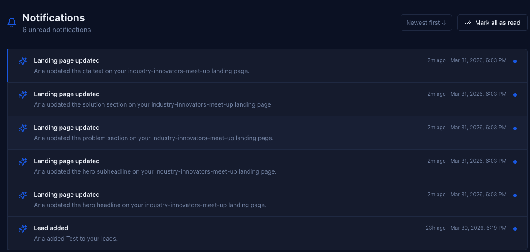Click the unread indicator on the Lead added notification
Viewport: 530px width, 252px height.
pyautogui.click(x=515, y=228)
